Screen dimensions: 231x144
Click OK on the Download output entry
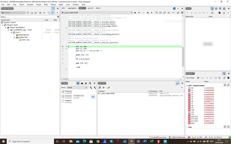(93, 97)
